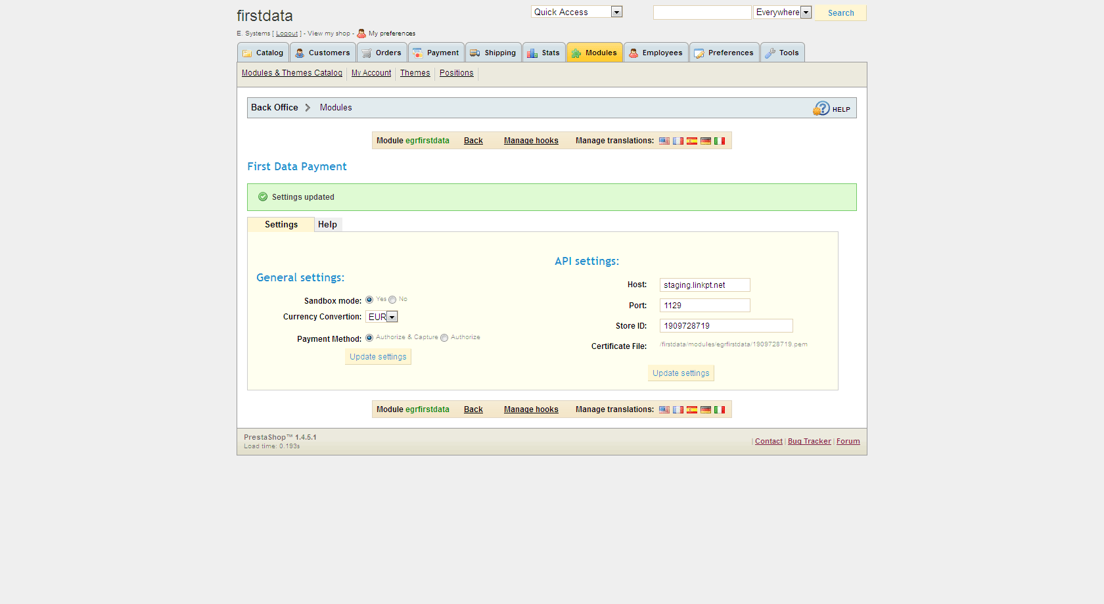This screenshot has width=1104, height=604.
Task: Click the user icon beside My preferences
Action: pyautogui.click(x=361, y=34)
